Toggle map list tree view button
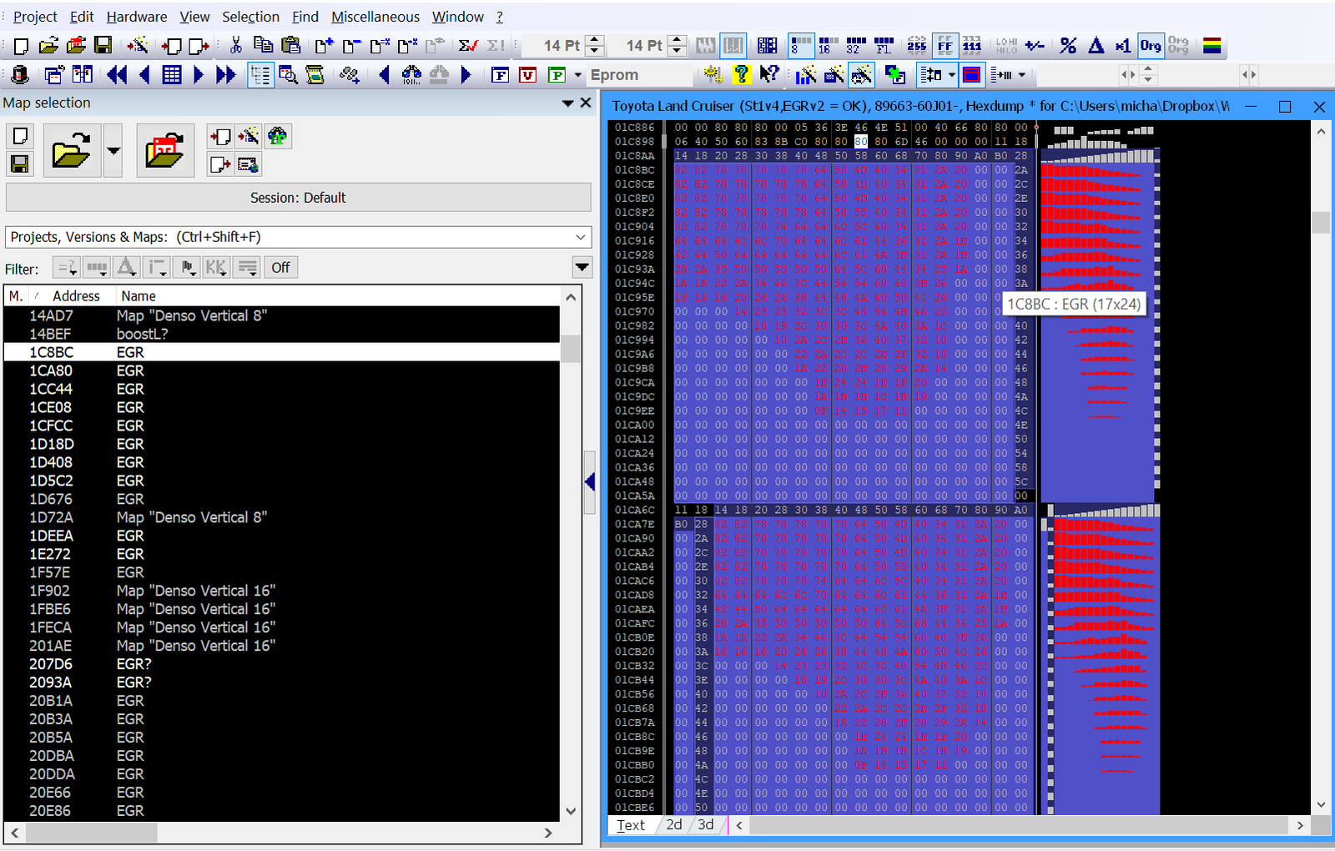This screenshot has height=851, width=1335. [x=260, y=75]
